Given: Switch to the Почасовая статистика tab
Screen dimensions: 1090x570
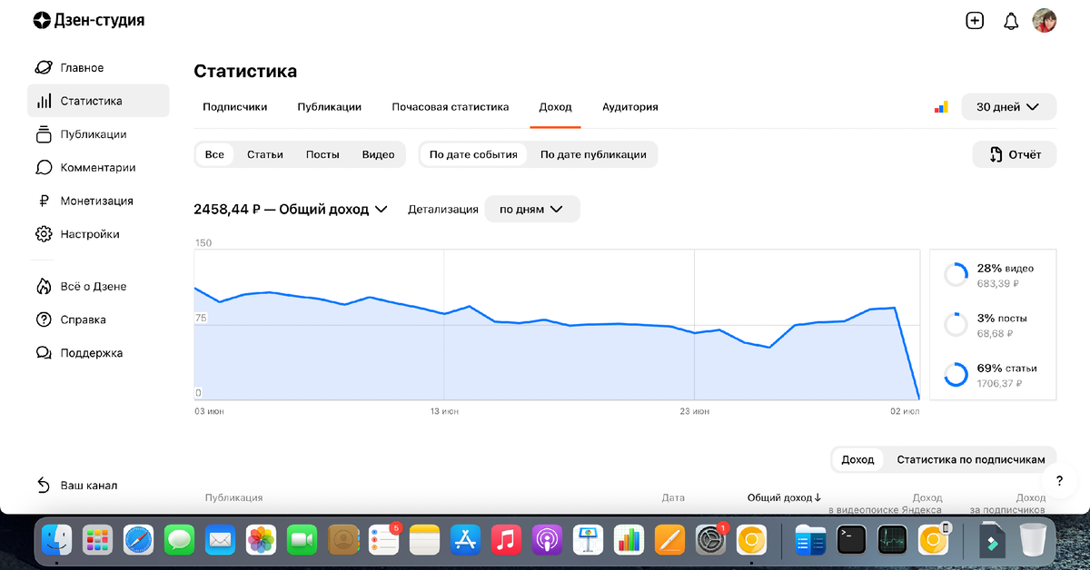Looking at the screenshot, I should click(451, 107).
